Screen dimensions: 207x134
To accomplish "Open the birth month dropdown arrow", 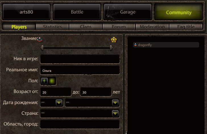I will coord(115,102).
